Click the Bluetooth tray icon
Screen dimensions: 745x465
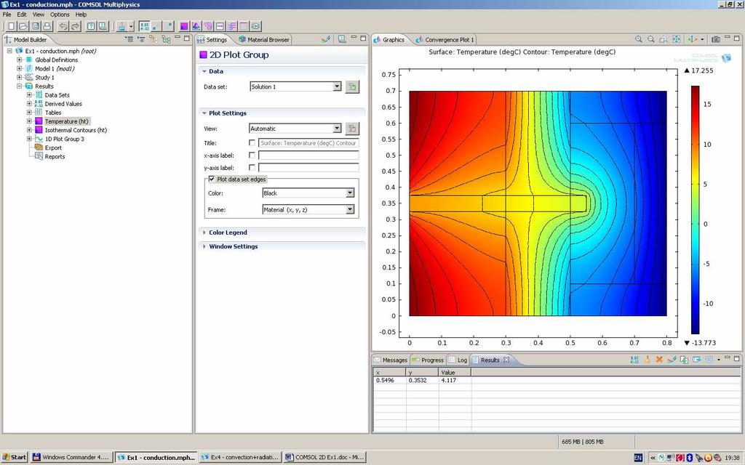pos(690,458)
